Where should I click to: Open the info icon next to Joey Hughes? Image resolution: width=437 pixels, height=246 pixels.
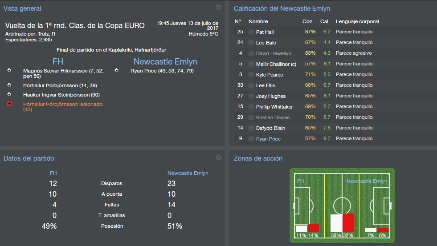click(251, 96)
